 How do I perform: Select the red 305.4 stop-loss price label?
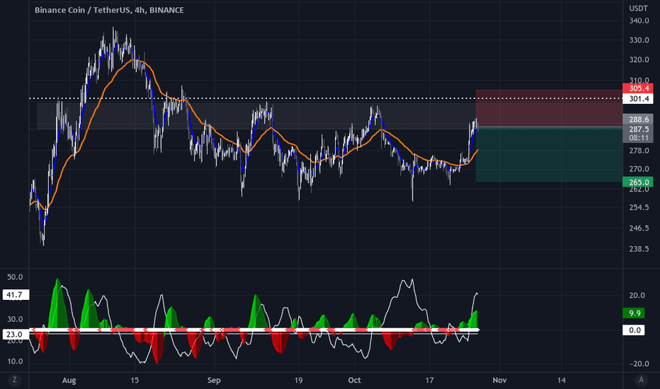pyautogui.click(x=638, y=88)
